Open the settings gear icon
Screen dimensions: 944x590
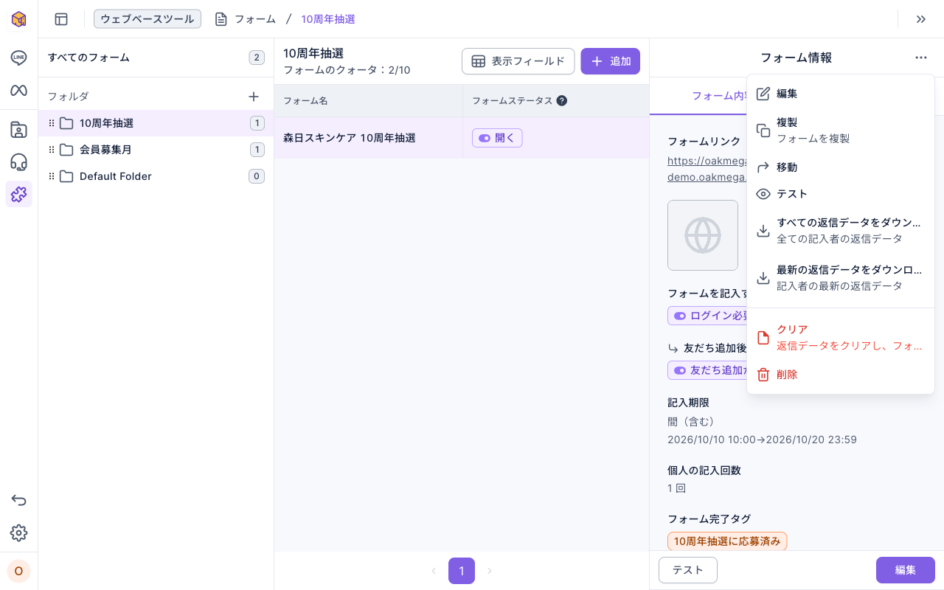(x=18, y=532)
